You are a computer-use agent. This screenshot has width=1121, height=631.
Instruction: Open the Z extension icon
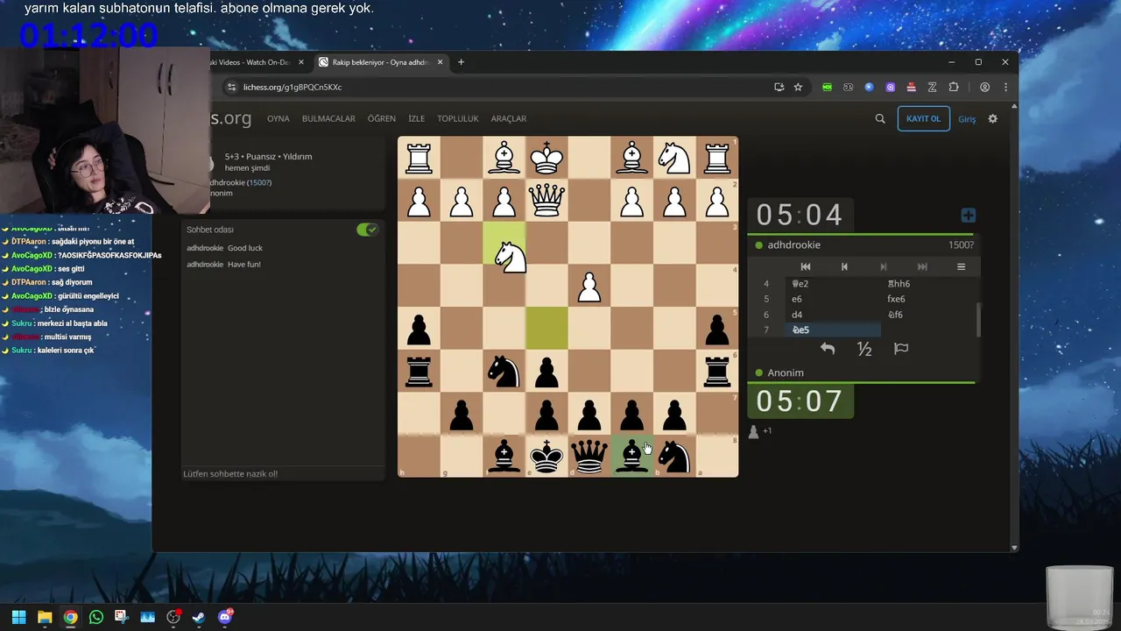tap(933, 87)
